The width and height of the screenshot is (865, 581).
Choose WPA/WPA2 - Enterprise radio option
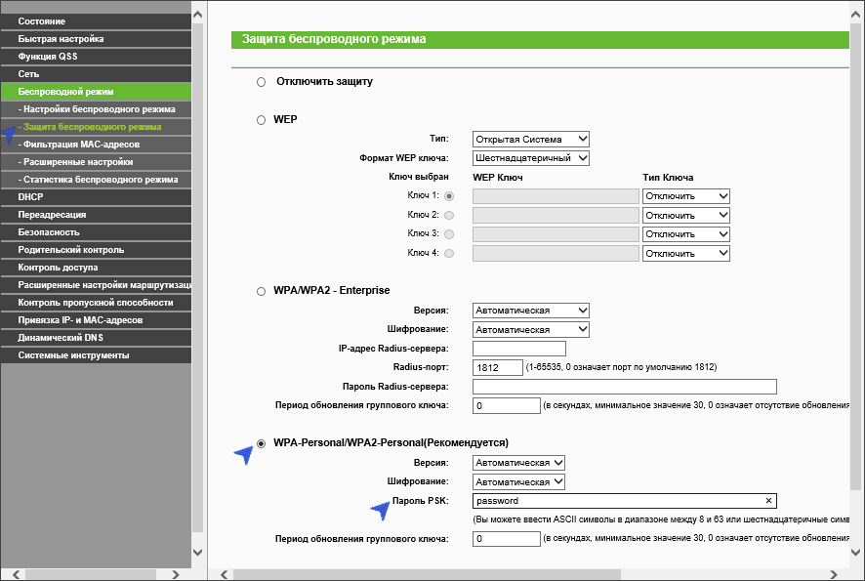click(x=261, y=291)
